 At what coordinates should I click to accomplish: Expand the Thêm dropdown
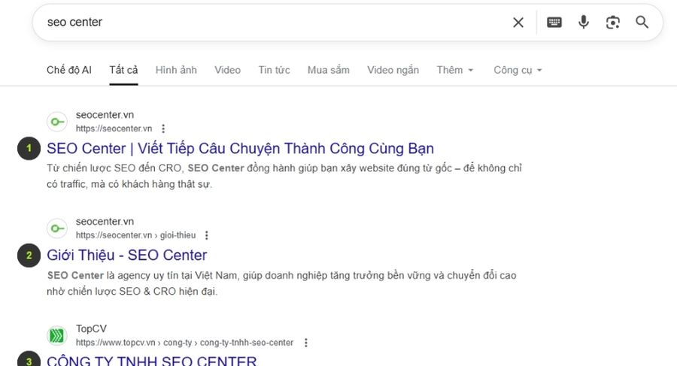point(455,70)
